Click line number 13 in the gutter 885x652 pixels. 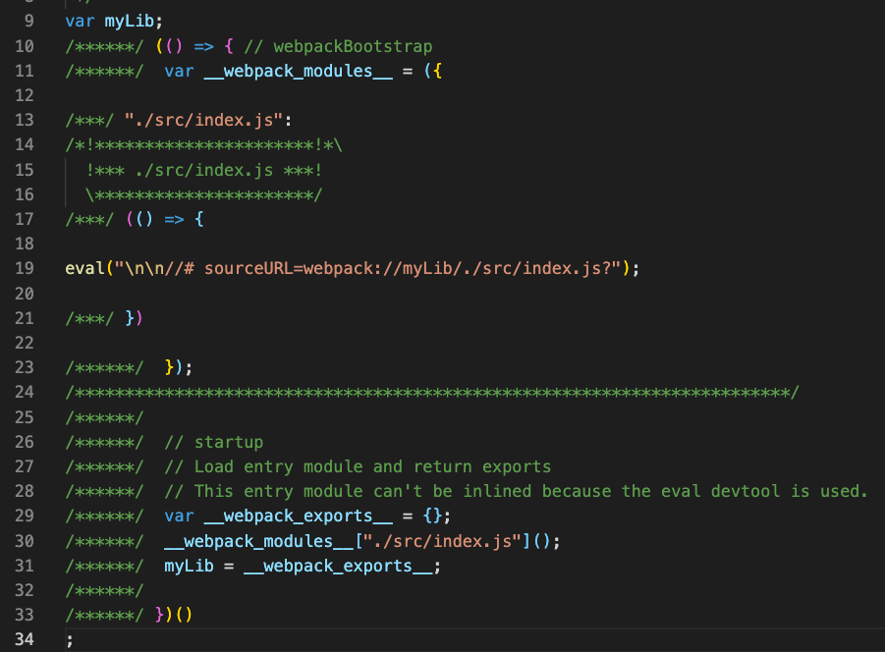24,120
